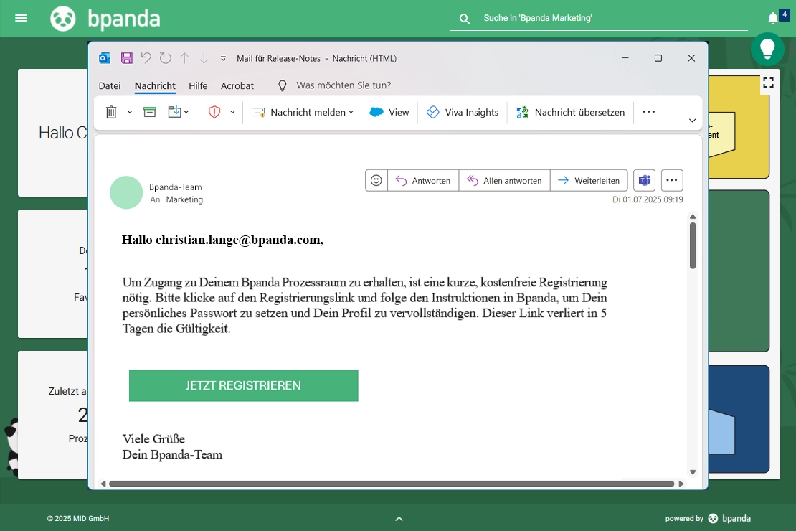Click the Marketing recipient
Screen dimensions: 796x531
tap(184, 199)
